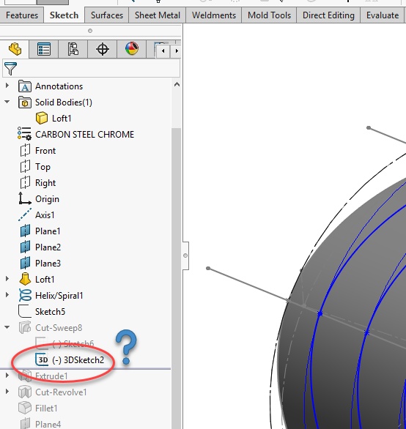The image size is (406, 429).
Task: Collapse the Cut-Sweep8 feature
Action: point(7,327)
